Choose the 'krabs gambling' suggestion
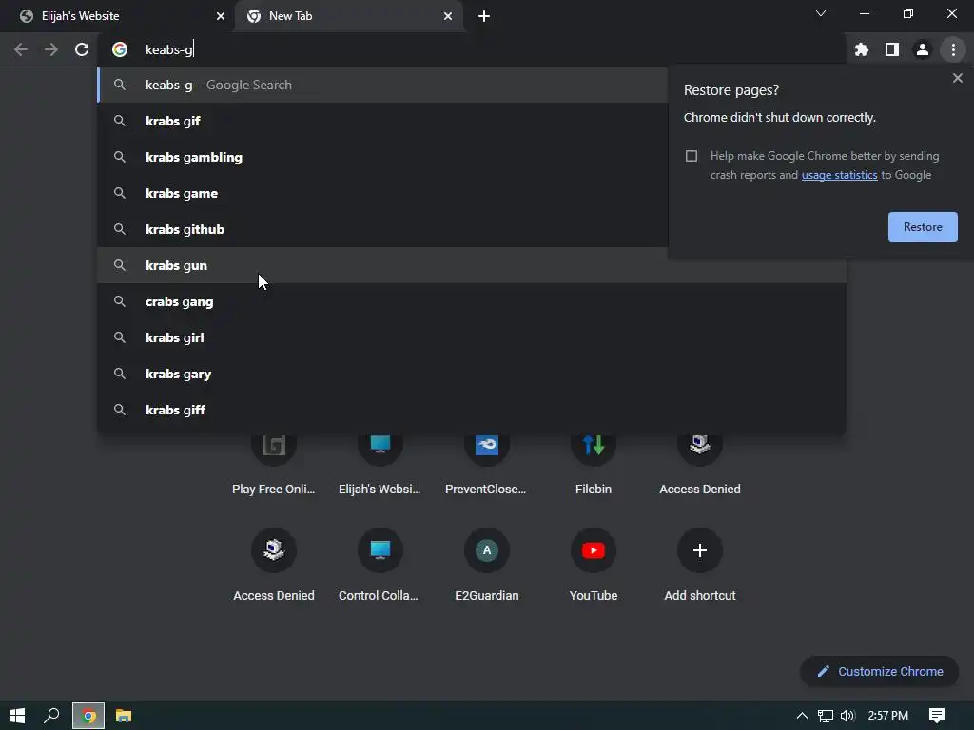Viewport: 974px width, 730px height. tap(382, 157)
